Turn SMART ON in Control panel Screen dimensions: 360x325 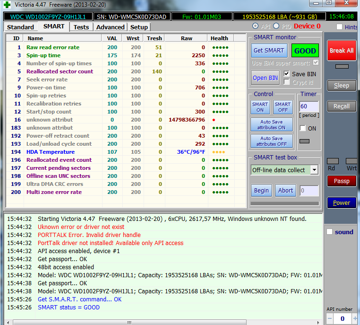coord(260,107)
